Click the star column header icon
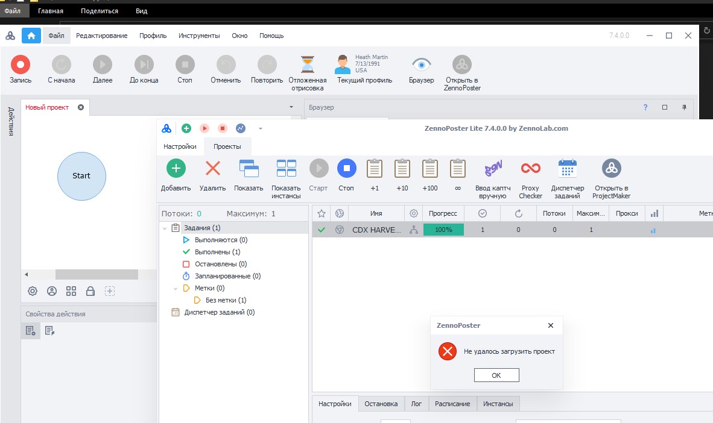Image resolution: width=713 pixels, height=423 pixels. click(322, 213)
